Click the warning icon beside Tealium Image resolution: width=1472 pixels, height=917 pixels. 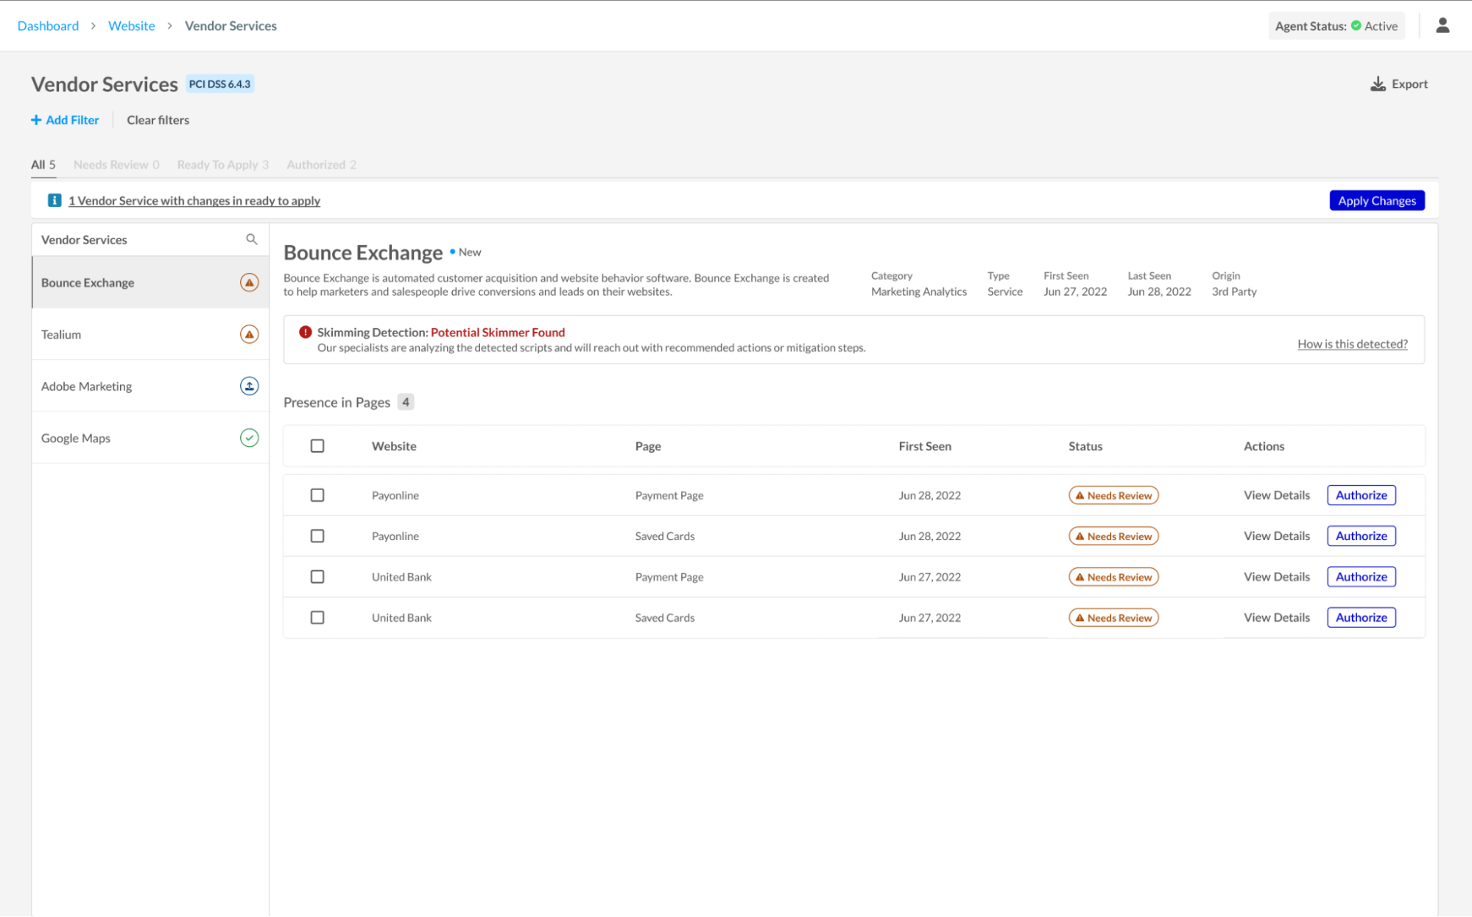click(x=250, y=333)
